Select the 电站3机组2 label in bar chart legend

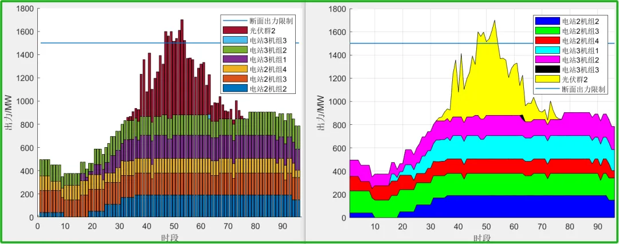[267, 50]
